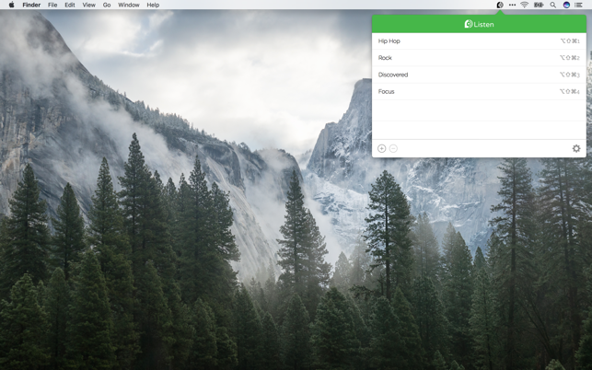
Task: Click the battery status icon
Action: [x=539, y=5]
